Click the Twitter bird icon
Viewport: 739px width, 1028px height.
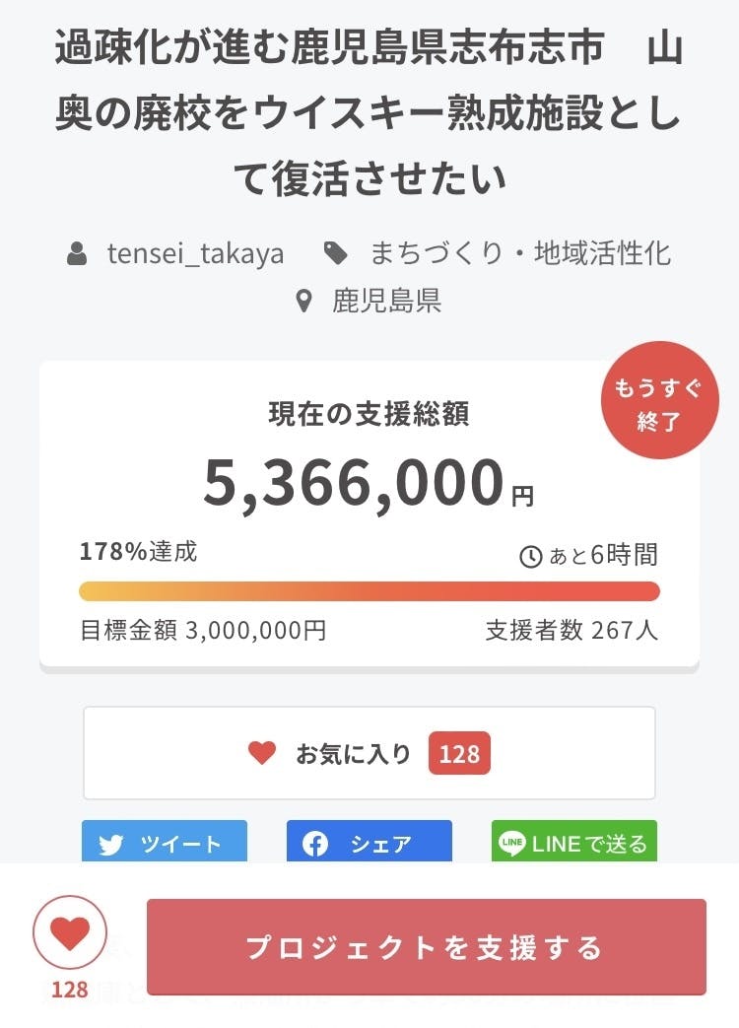(x=111, y=845)
